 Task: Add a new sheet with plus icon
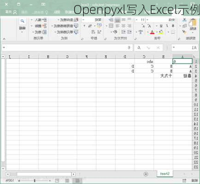(146, 174)
